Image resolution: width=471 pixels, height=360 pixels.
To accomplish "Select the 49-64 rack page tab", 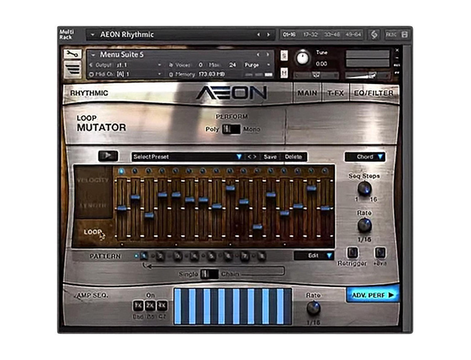I will click(x=353, y=35).
